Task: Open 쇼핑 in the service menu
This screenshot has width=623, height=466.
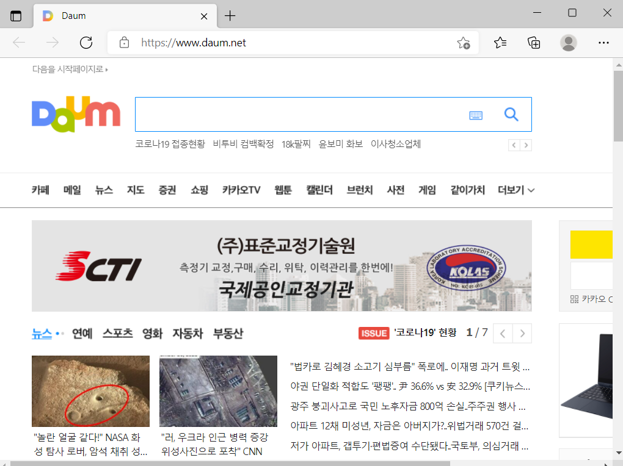Action: [200, 190]
